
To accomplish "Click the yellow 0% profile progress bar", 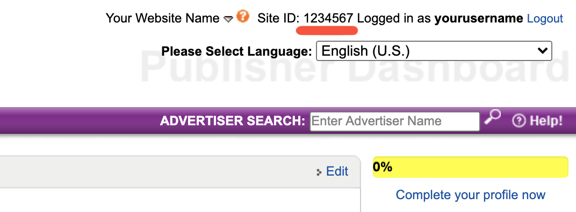I will [471, 167].
